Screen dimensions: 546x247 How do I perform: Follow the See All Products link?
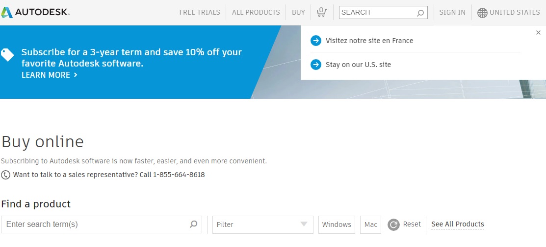[x=458, y=225]
